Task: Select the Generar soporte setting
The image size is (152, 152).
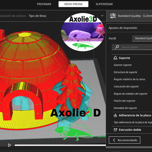Action: coord(123,65)
